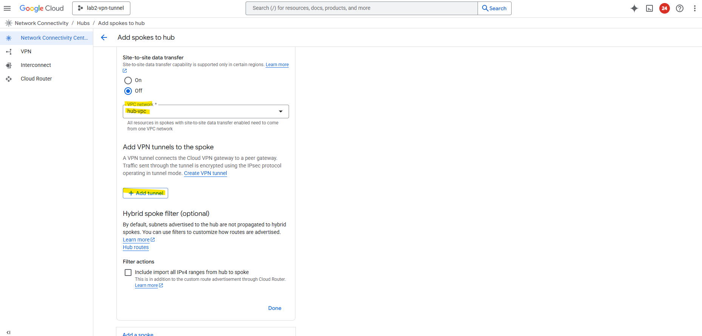Click the back arrow beside Add spokes to hub
The height and width of the screenshot is (336, 702).
(104, 37)
